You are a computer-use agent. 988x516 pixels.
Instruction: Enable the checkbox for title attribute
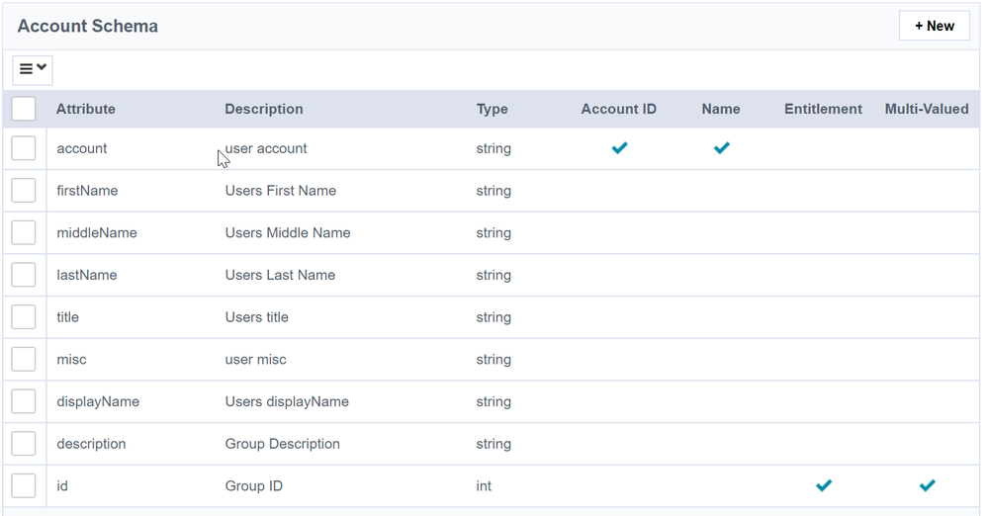coord(24,317)
